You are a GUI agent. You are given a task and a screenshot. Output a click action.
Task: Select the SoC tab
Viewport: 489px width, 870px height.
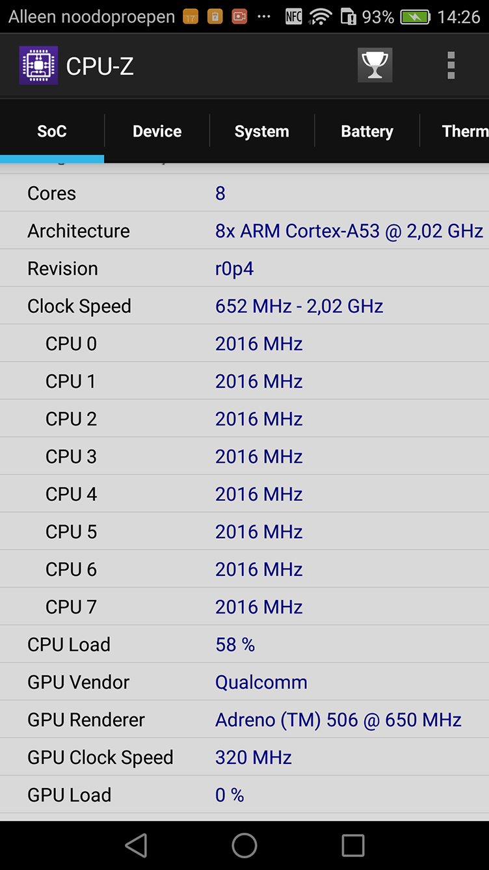pos(52,131)
